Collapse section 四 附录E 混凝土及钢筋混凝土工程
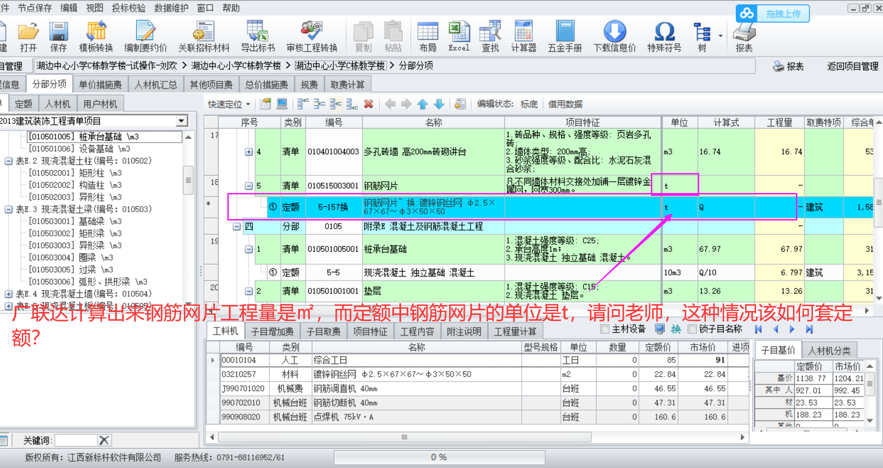This screenshot has height=468, width=883. pos(237,227)
